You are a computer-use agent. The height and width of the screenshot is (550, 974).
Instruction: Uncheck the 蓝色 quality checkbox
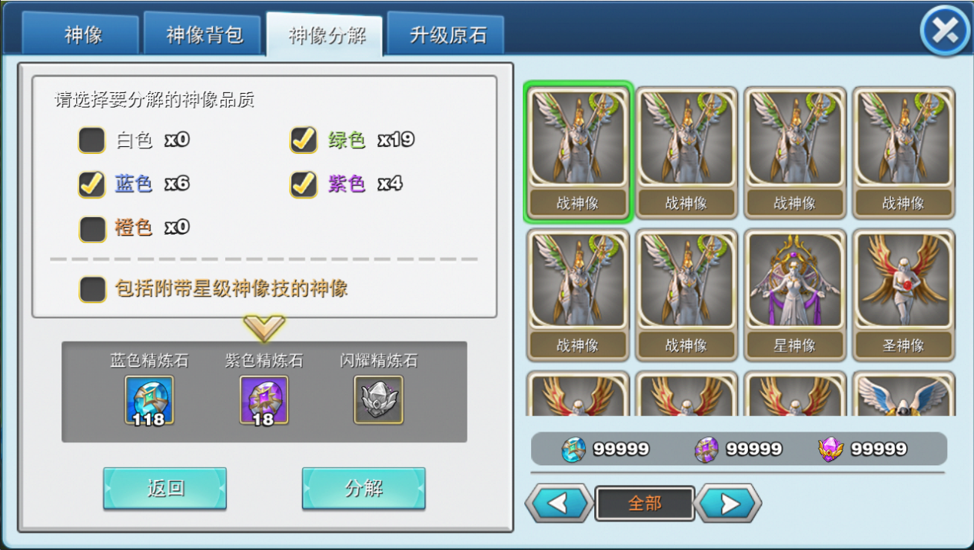click(x=92, y=184)
